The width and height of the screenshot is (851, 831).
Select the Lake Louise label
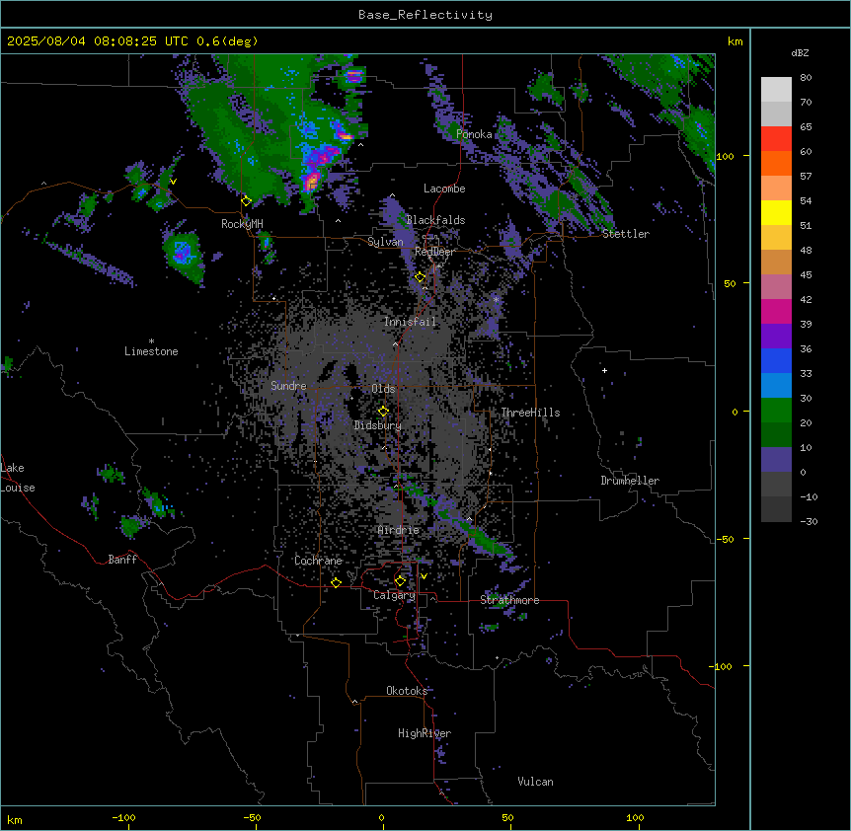(x=18, y=478)
